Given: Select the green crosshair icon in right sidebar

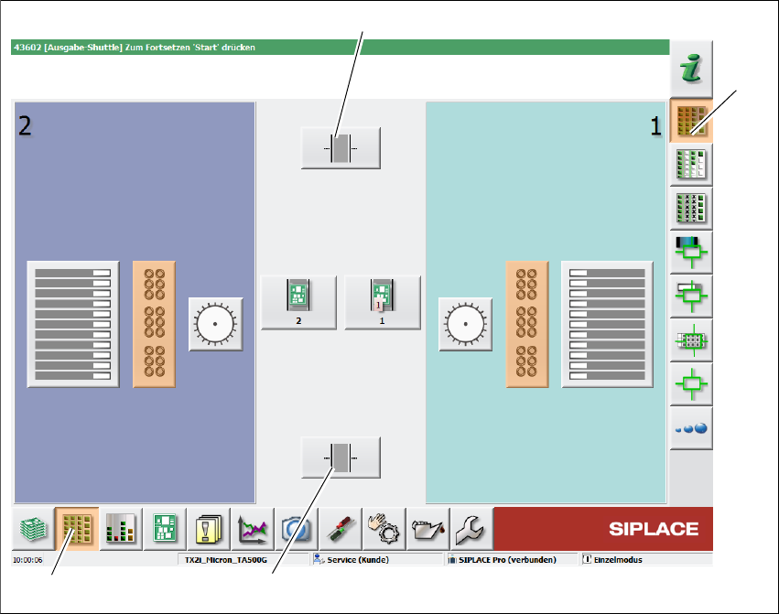Looking at the screenshot, I should [691, 384].
